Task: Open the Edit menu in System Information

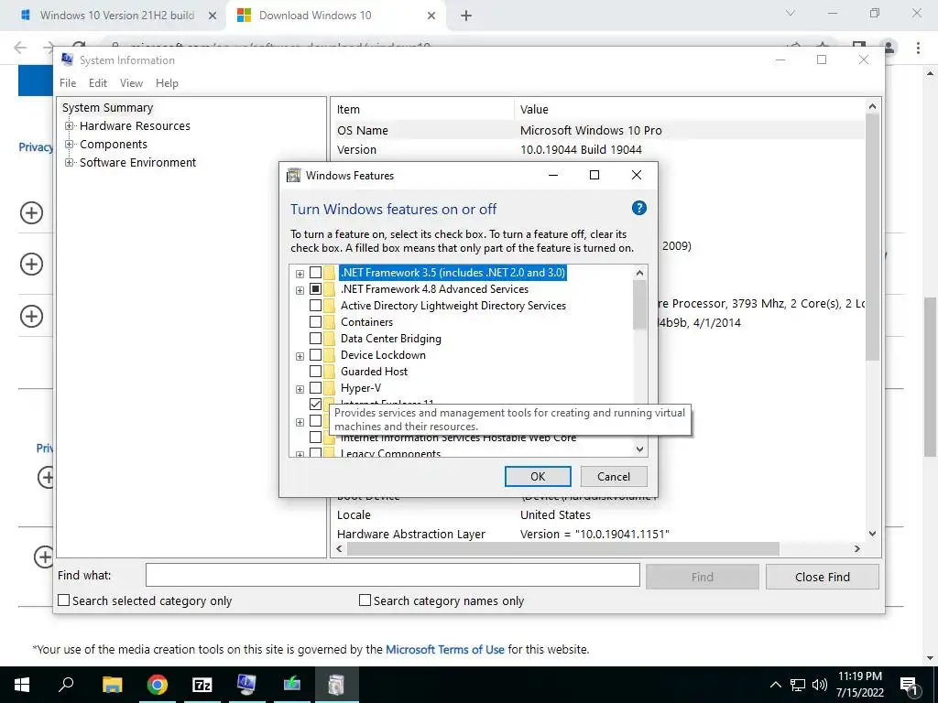Action: tap(98, 83)
